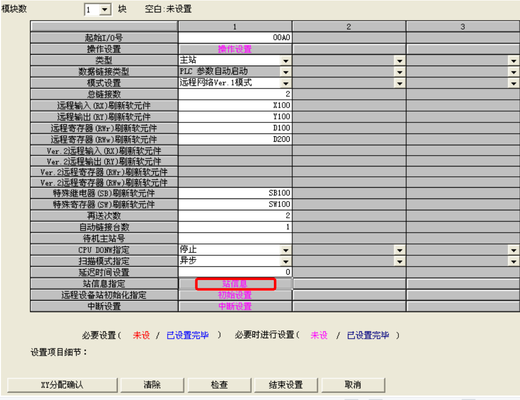
Task: Click the 起始I/O号 field showing 00A0
Action: click(x=235, y=38)
